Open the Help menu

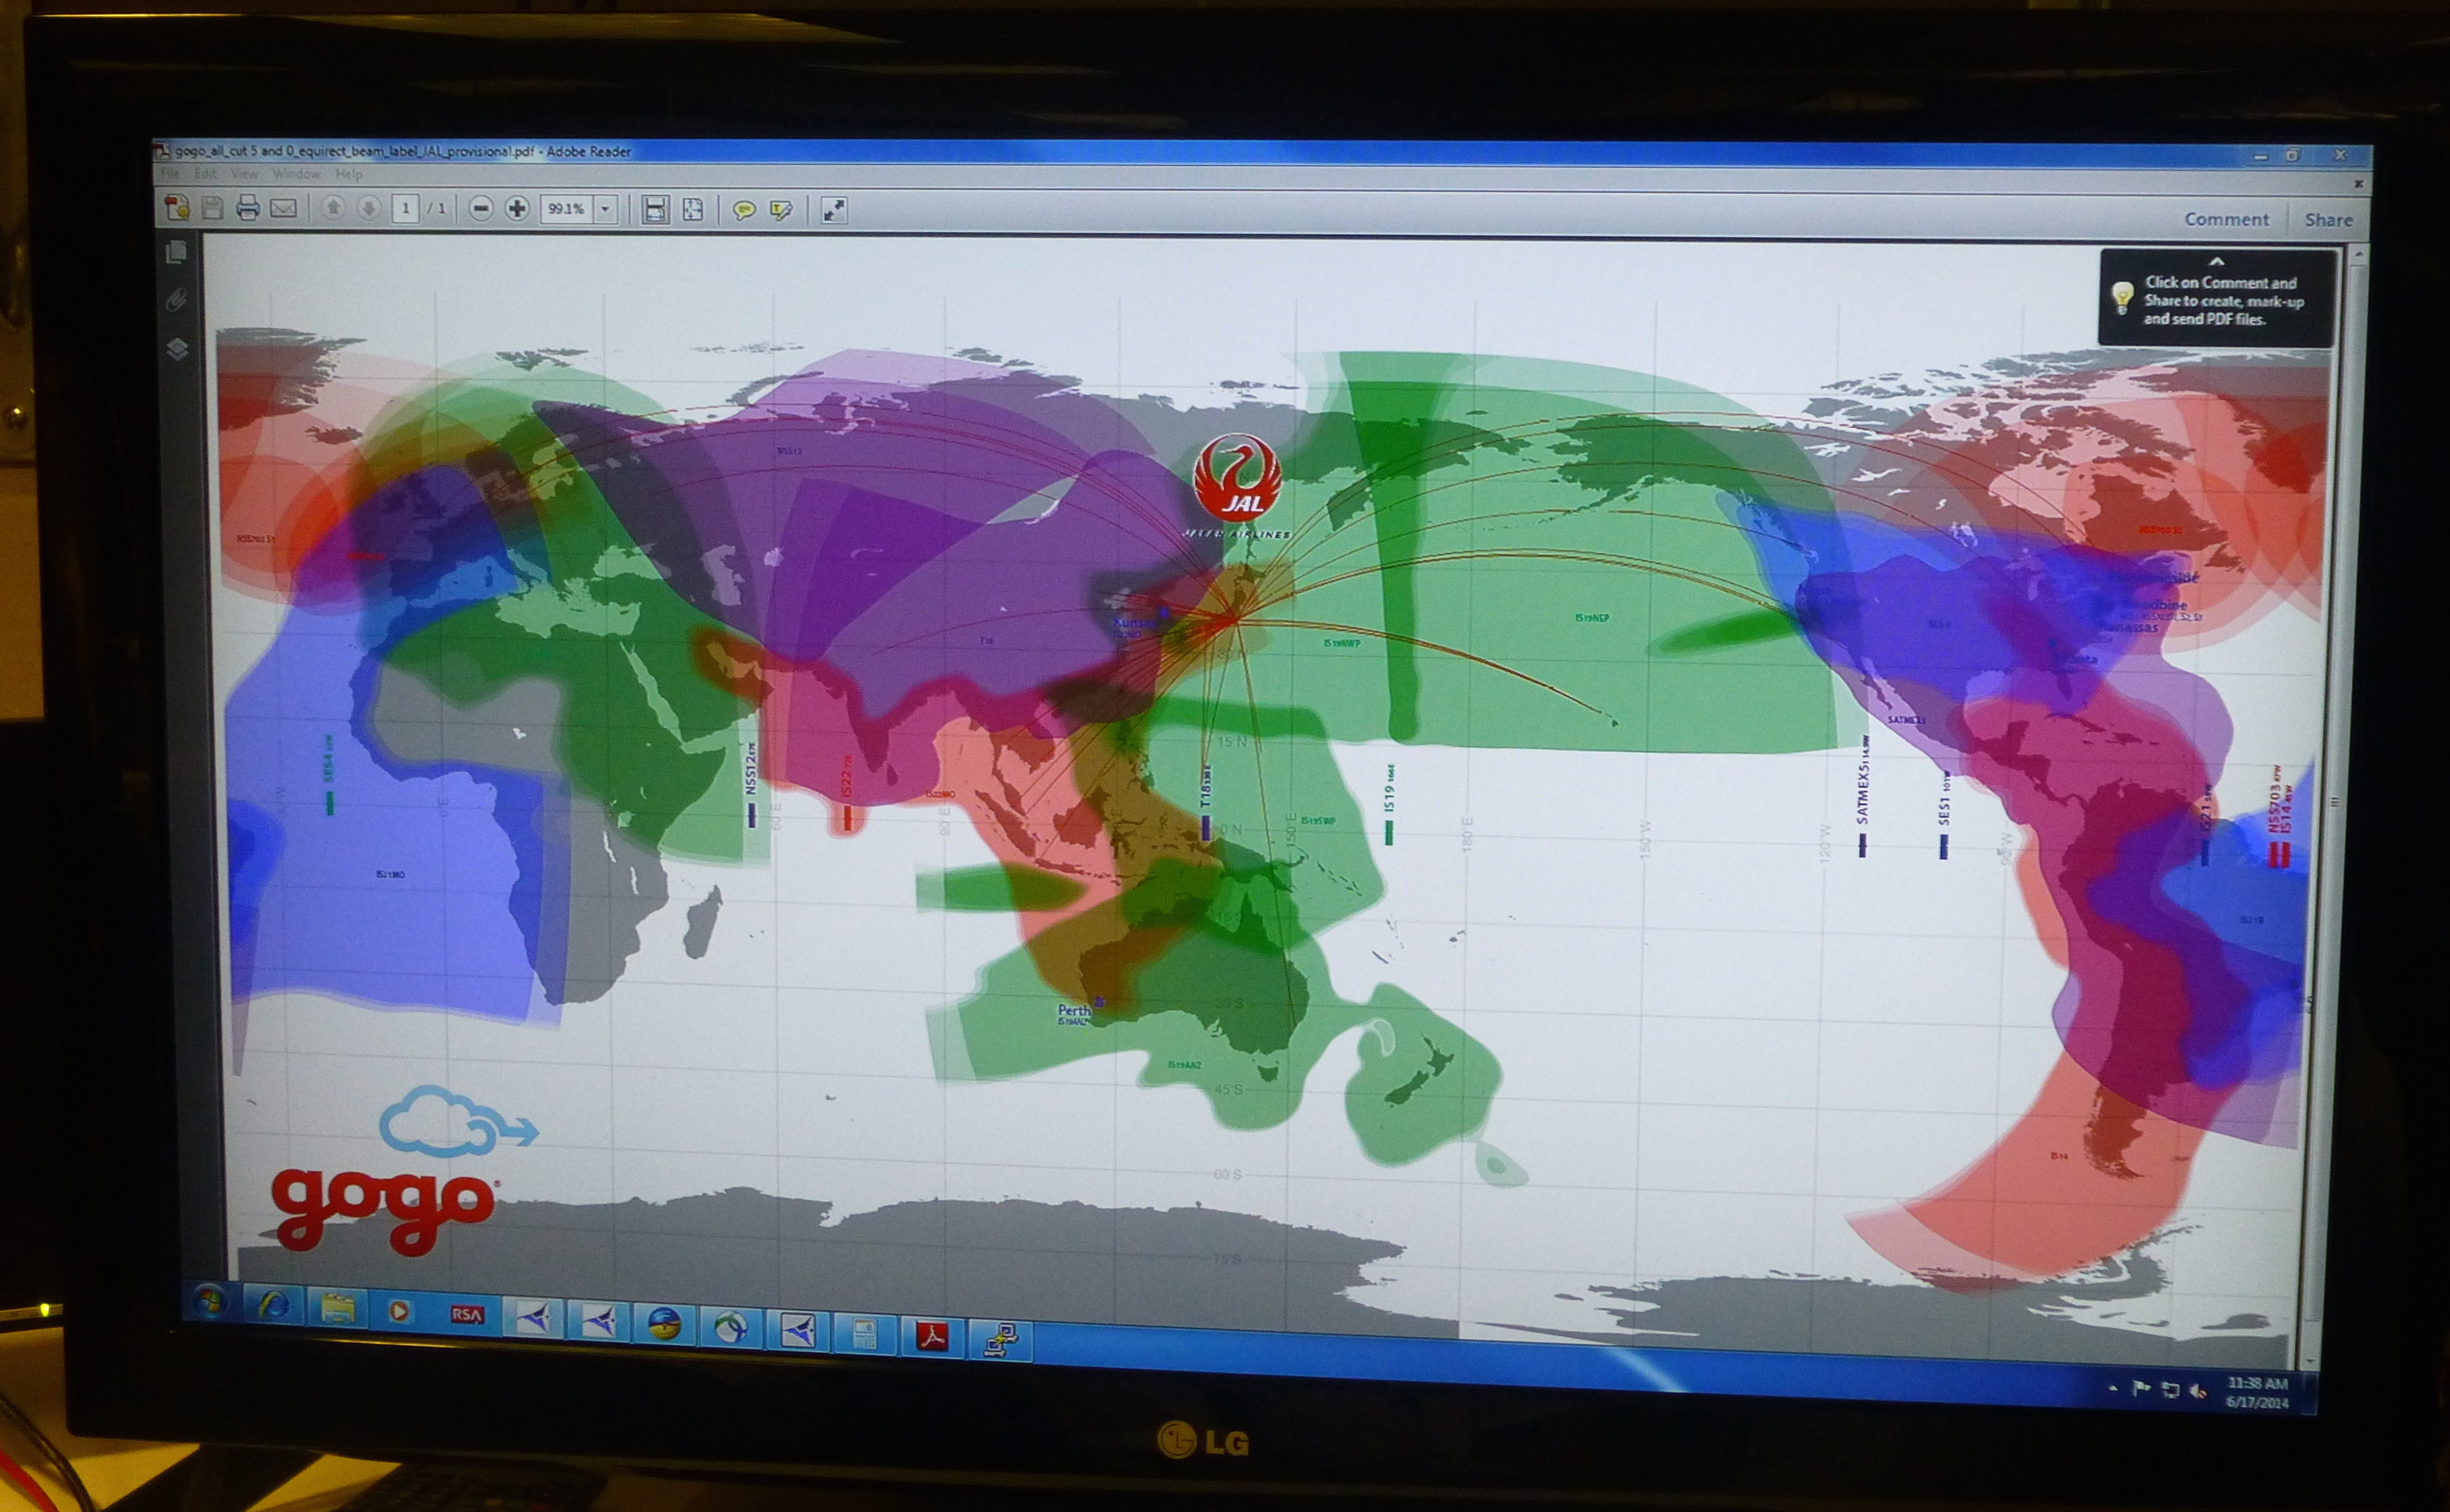pos(348,174)
